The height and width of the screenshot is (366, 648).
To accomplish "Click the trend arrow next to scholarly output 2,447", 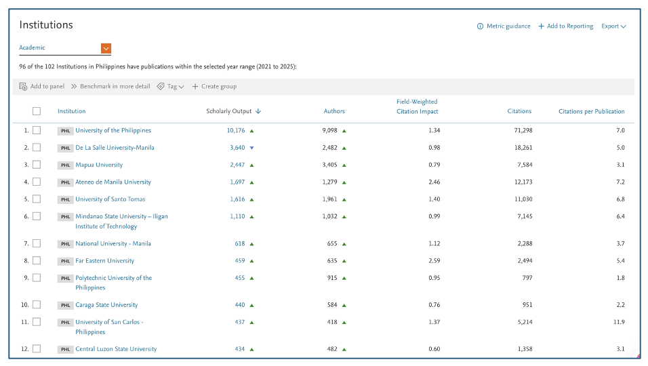I will click(x=251, y=165).
